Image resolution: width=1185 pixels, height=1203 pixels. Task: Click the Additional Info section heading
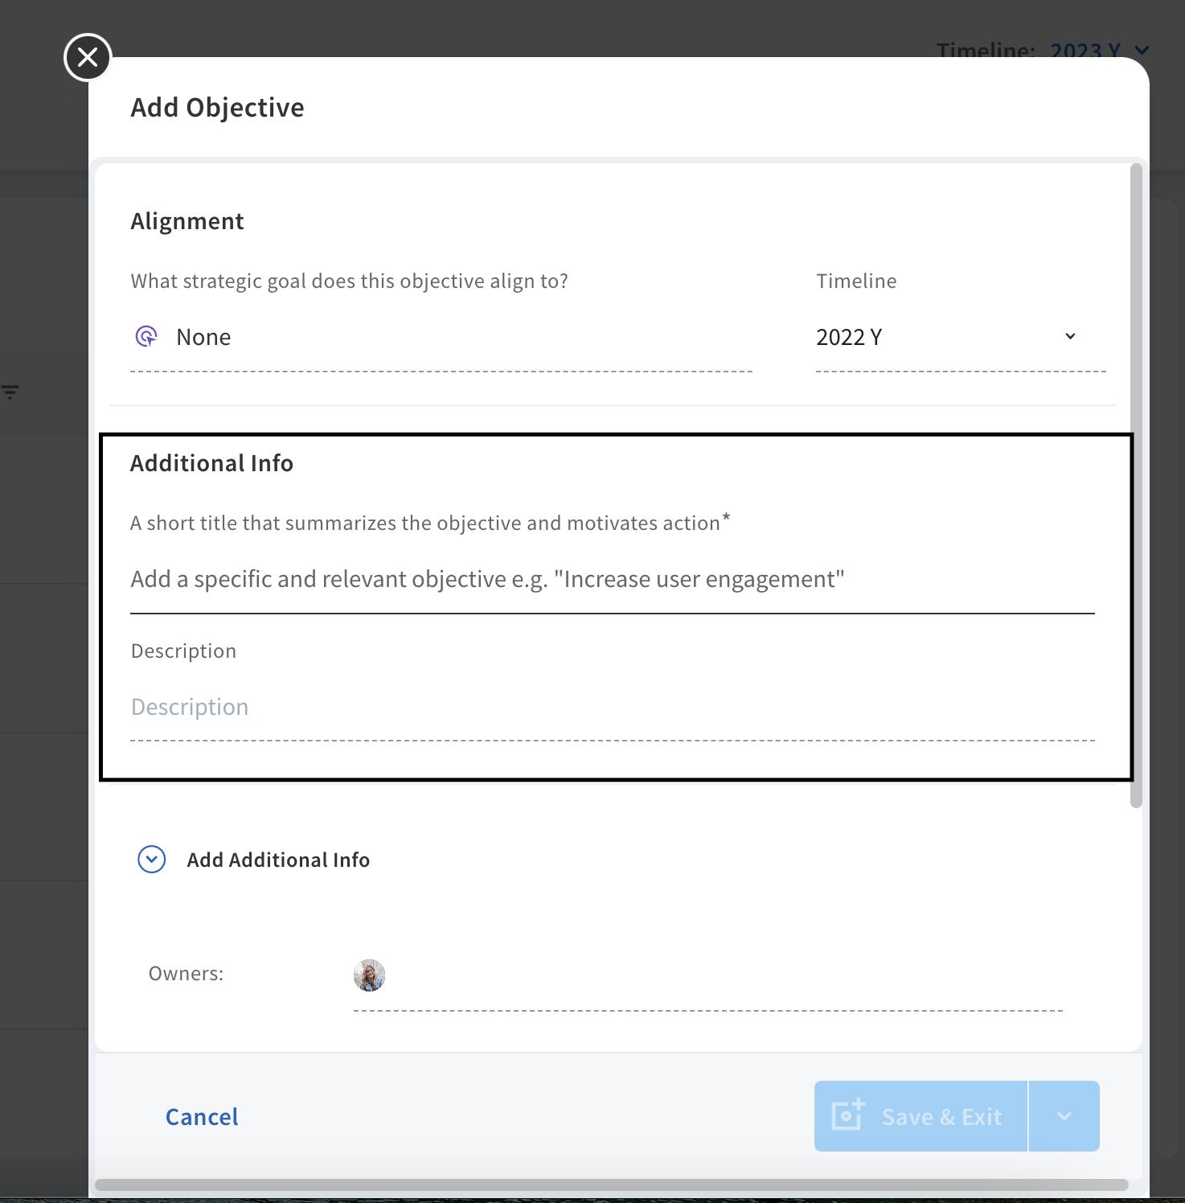click(212, 463)
